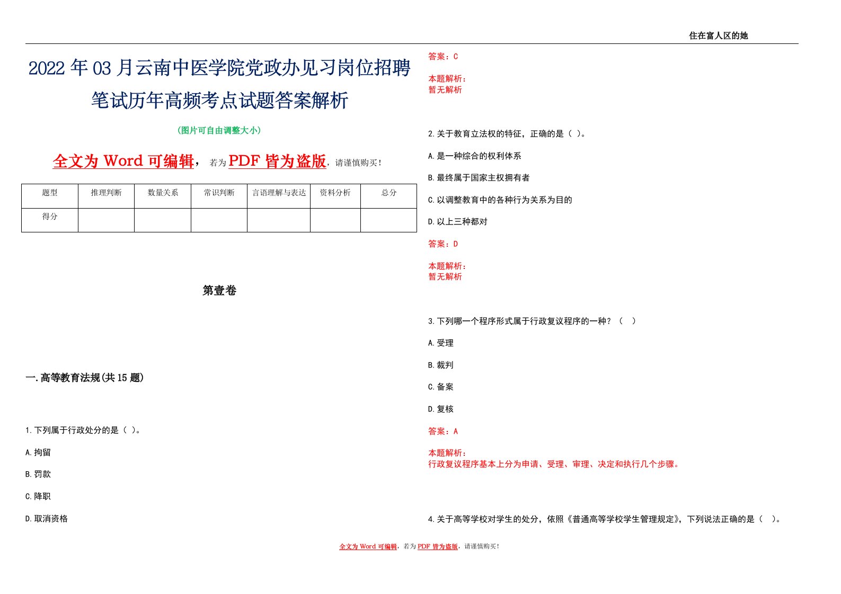841x594 pixels.
Task: Select option A.拘留
Action: [x=38, y=453]
